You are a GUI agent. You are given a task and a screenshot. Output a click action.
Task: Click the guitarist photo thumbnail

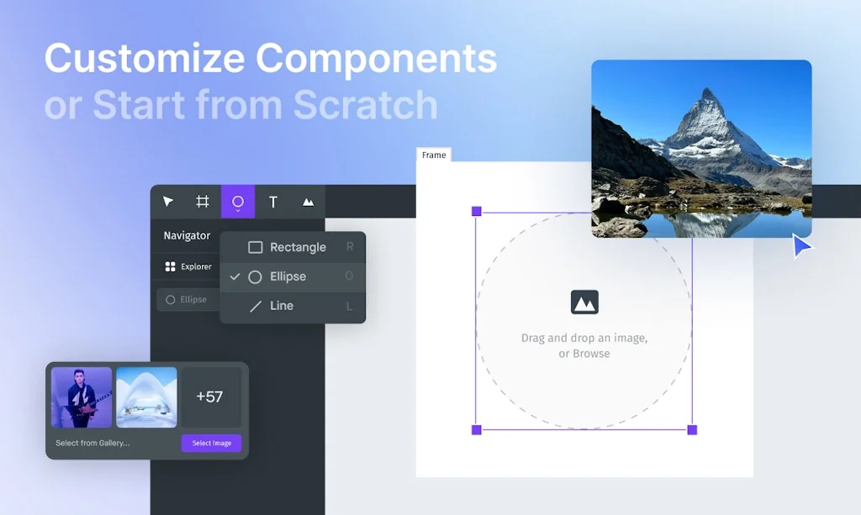point(82,397)
